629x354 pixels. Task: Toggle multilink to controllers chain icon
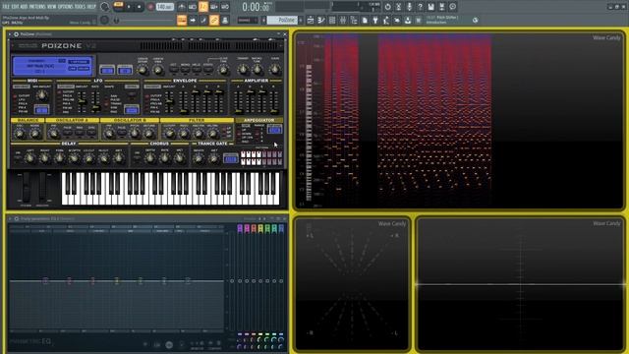(x=214, y=20)
